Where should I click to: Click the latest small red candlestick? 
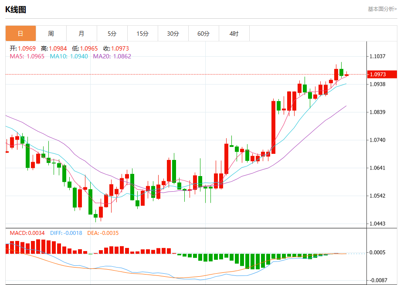(346, 75)
